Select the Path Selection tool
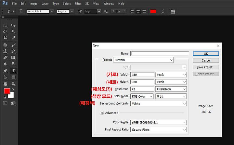 click(x=6, y=77)
